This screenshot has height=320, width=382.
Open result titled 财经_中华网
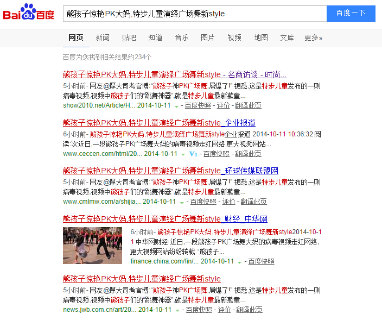pos(165,219)
